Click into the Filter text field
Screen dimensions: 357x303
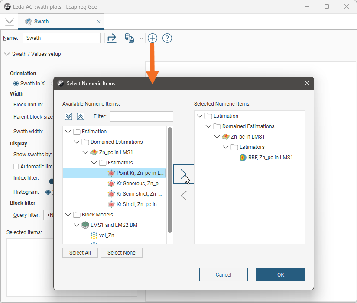(141, 116)
